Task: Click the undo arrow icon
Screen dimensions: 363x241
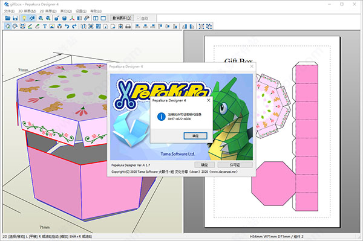Action: (67, 27)
